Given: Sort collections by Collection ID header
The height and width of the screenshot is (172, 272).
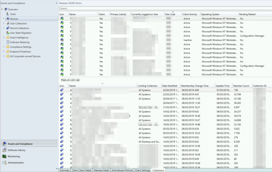Looking at the screenshot, I should point(262,85).
